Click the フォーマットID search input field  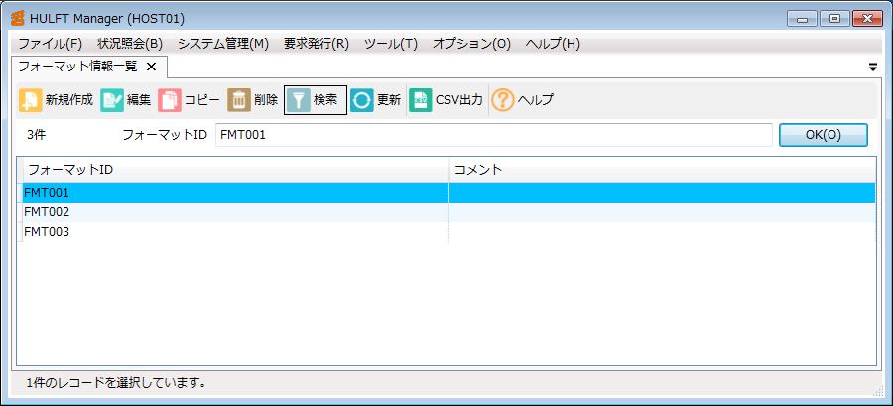click(494, 135)
